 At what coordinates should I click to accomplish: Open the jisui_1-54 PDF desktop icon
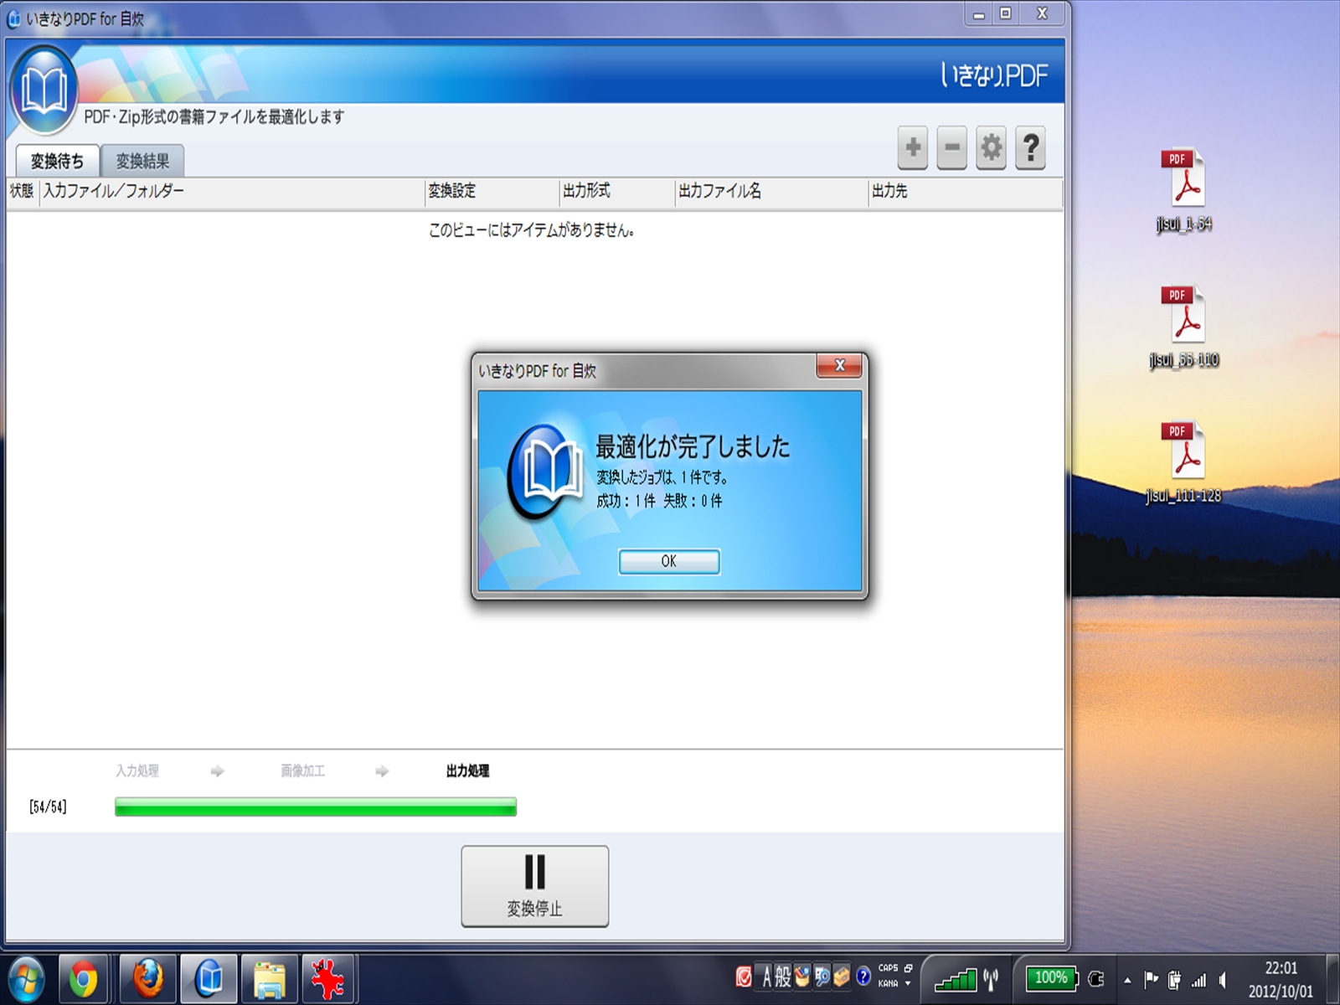point(1184,191)
